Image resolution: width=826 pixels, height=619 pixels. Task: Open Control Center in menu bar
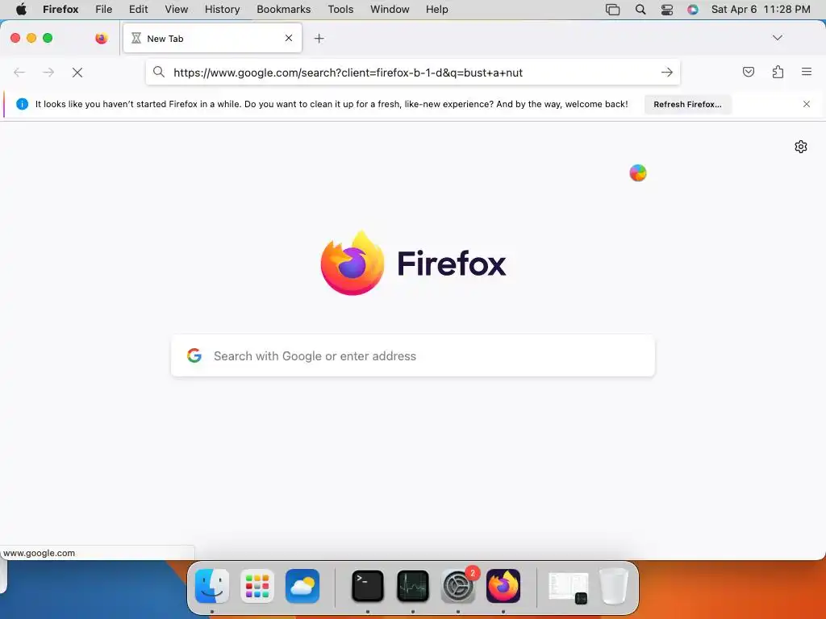point(667,9)
